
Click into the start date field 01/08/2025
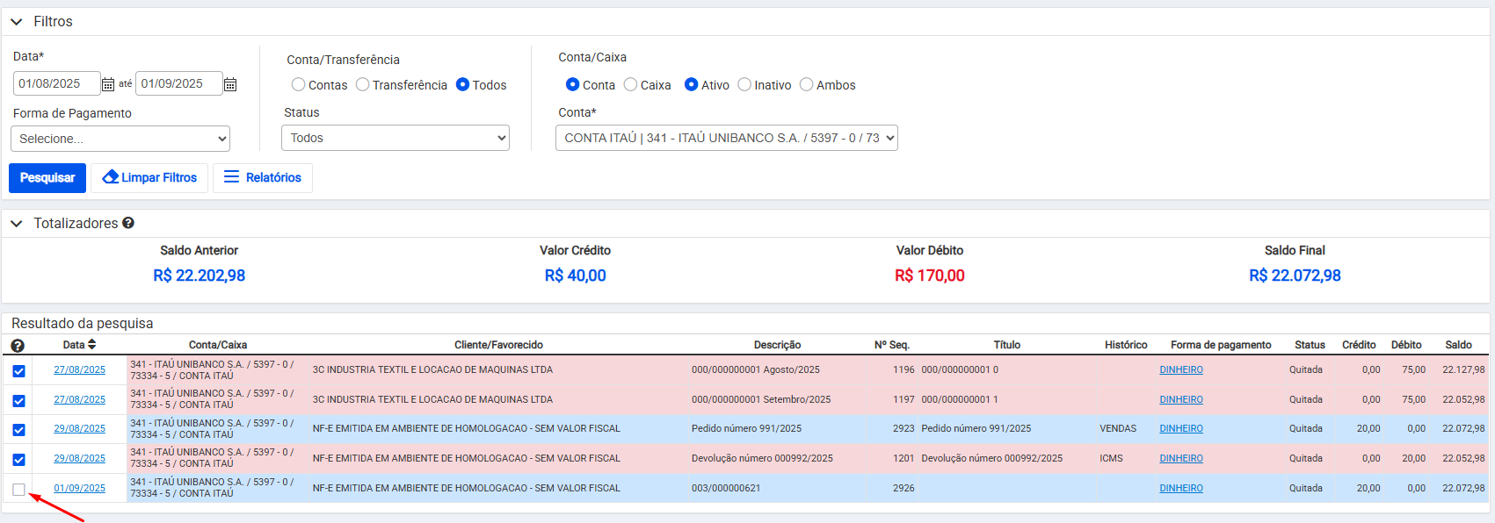click(55, 83)
